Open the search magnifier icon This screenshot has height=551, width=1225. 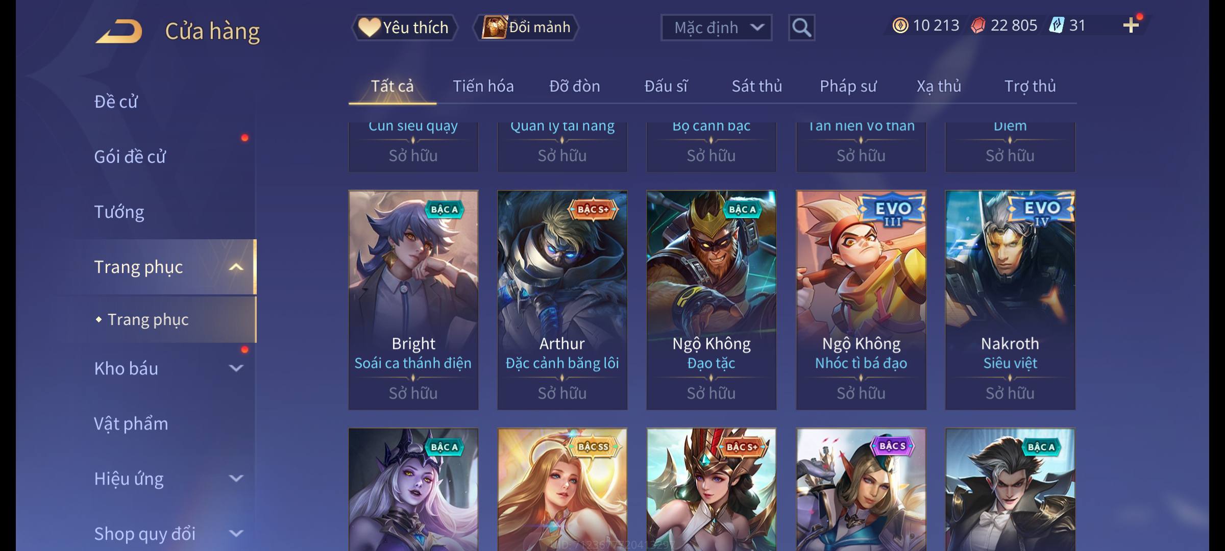coord(801,28)
